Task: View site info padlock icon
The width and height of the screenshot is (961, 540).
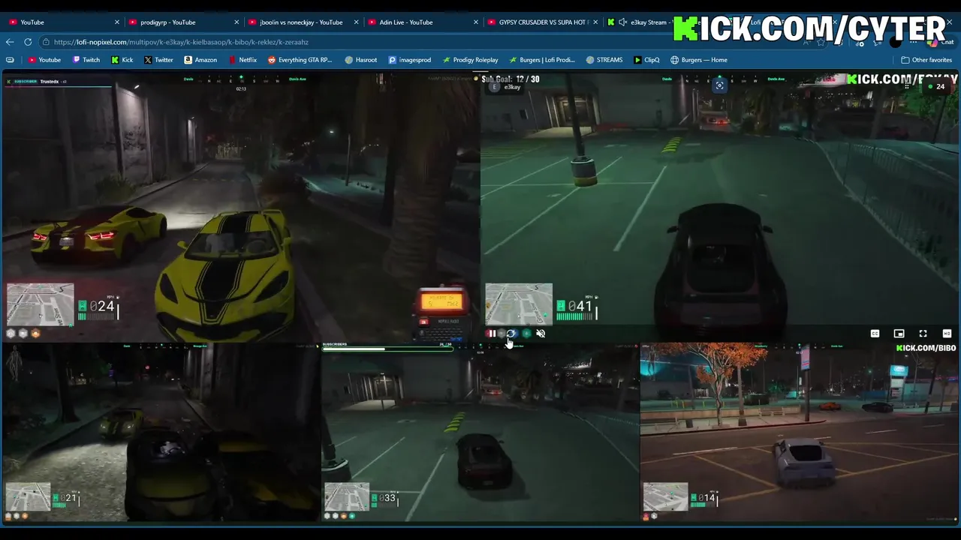Action: tap(47, 42)
